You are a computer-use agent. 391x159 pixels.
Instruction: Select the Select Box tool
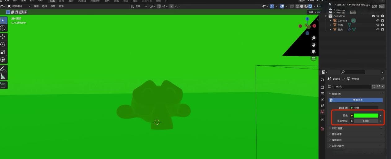(x=3, y=20)
